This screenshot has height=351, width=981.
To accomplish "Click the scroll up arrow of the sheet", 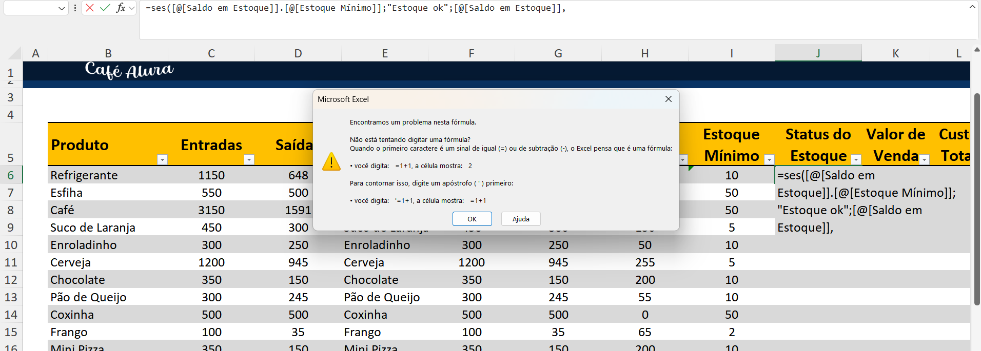I will tap(976, 50).
